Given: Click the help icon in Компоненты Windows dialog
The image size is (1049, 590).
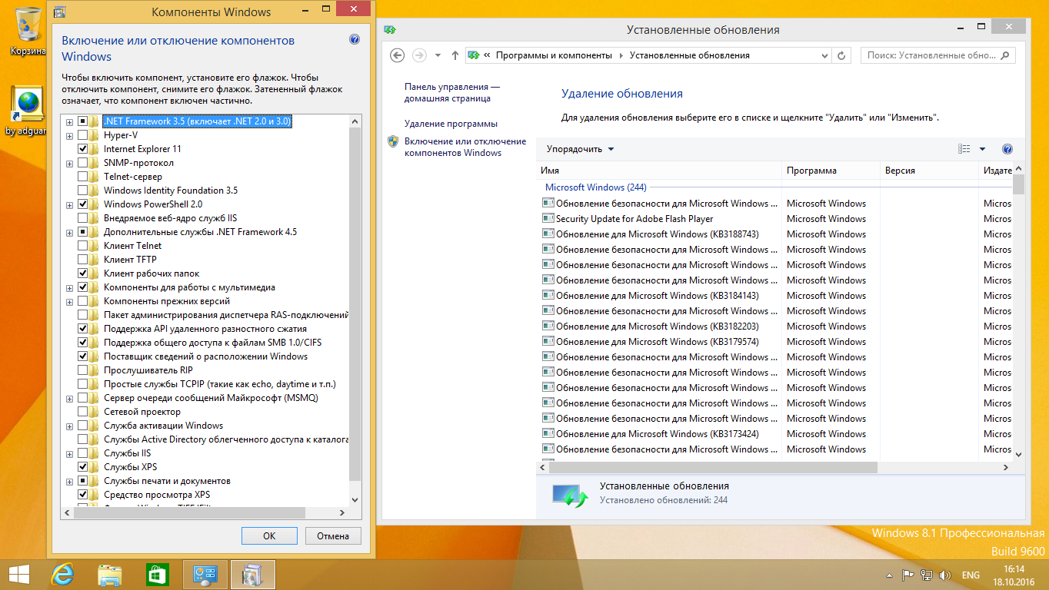Looking at the screenshot, I should [355, 40].
